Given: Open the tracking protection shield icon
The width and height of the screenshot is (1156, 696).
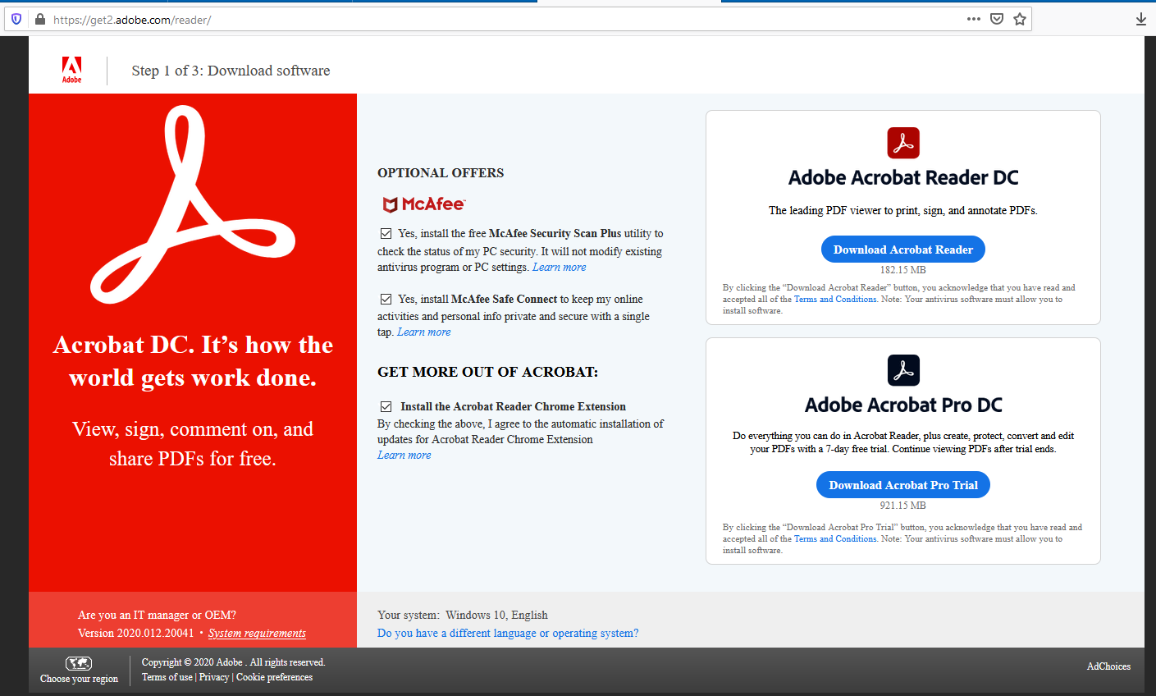Looking at the screenshot, I should click(x=16, y=19).
